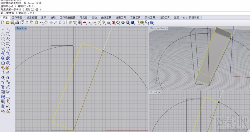Viewport: 250px width, 132px height.
Task: Open Options via the gear icon
Action: (x=142, y=23)
